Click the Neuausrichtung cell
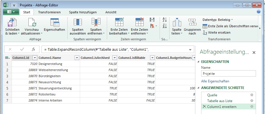This screenshot has width=265, height=114. pos(59,82)
